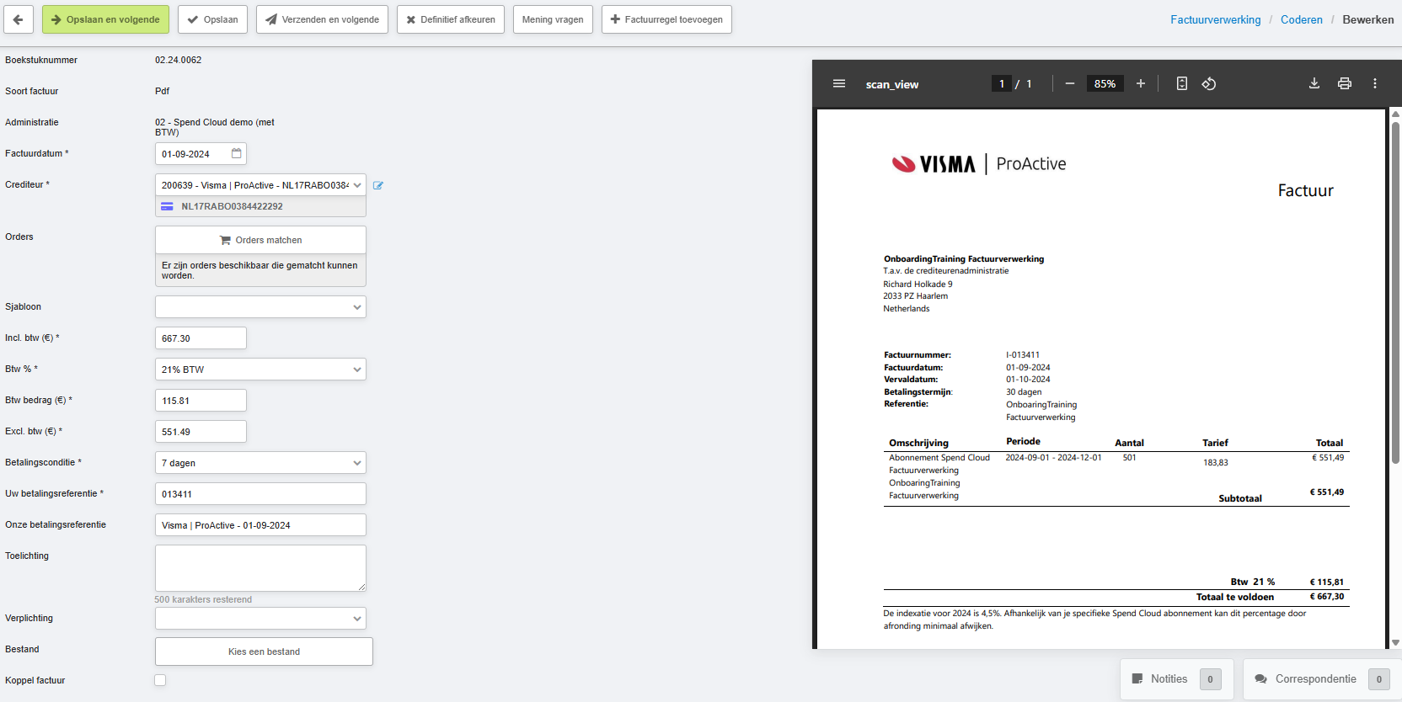Viewport: 1402px width, 702px height.
Task: Fit the PDF to page
Action: point(1182,83)
